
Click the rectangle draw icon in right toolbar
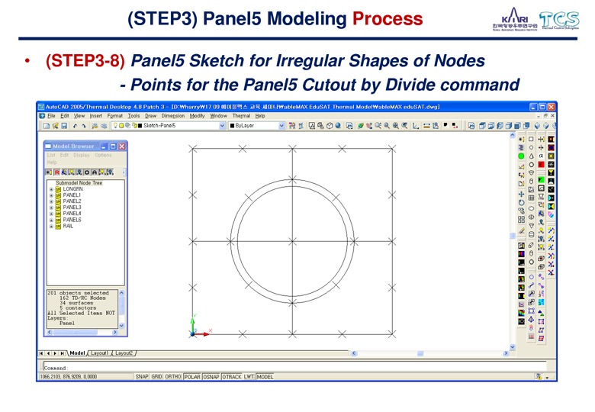531,139
